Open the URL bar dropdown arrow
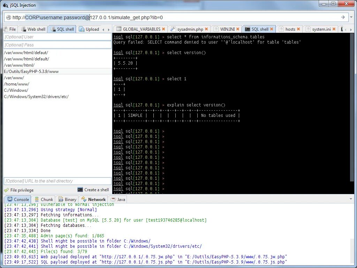The width and height of the screenshot is (357, 268). pos(351,17)
